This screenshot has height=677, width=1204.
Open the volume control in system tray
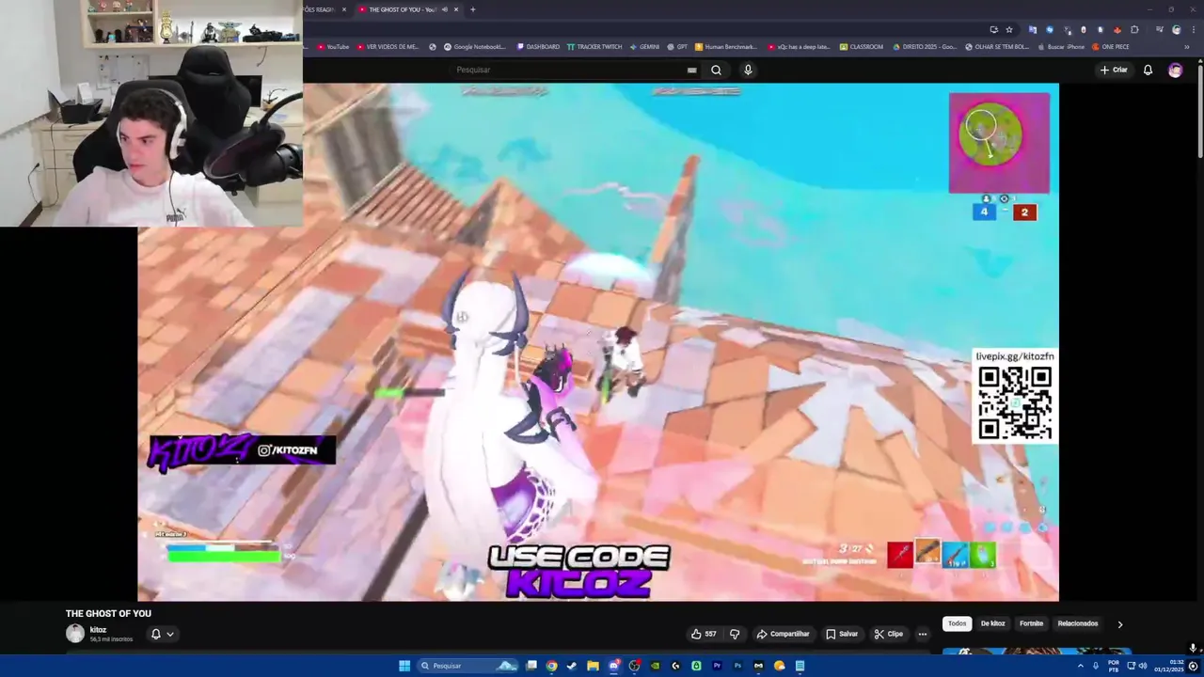click(x=1143, y=666)
